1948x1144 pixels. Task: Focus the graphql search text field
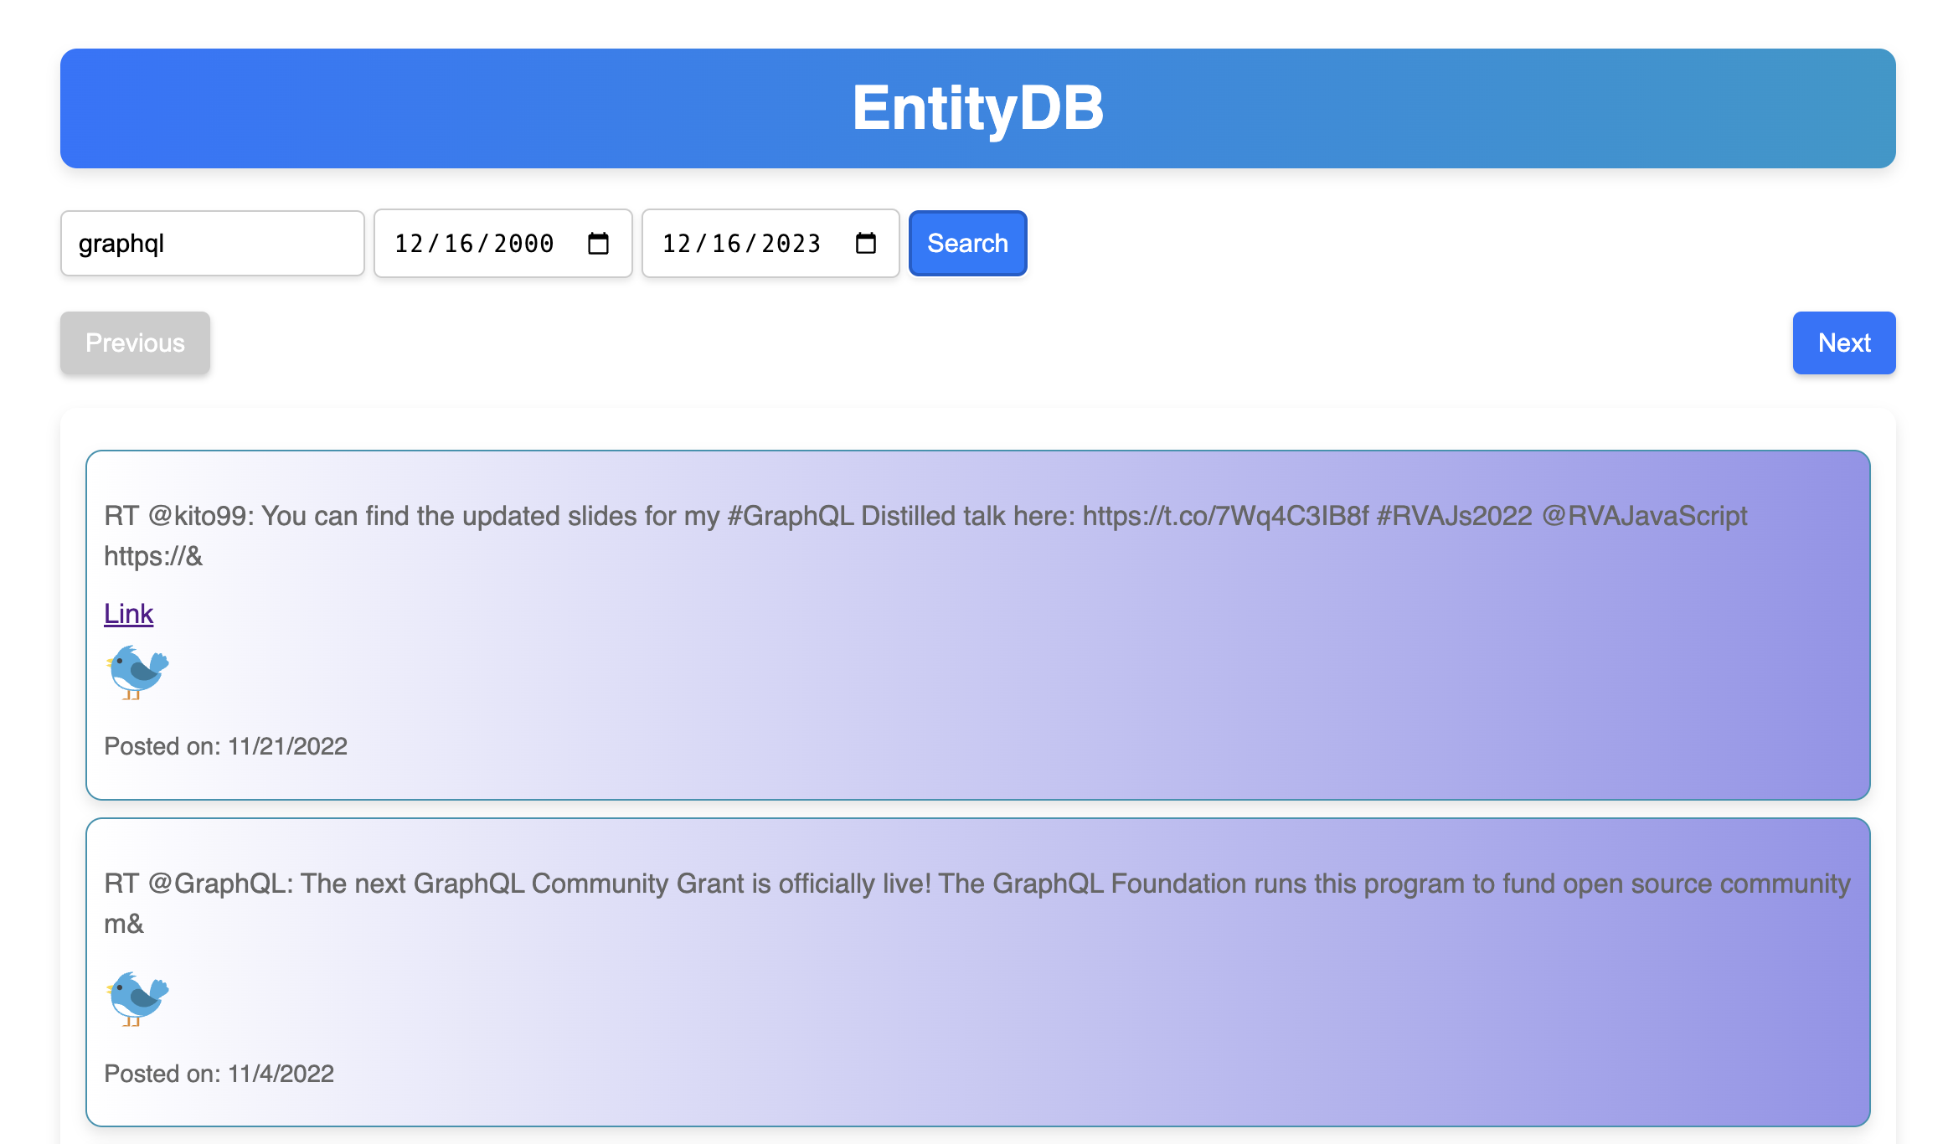pyautogui.click(x=212, y=244)
